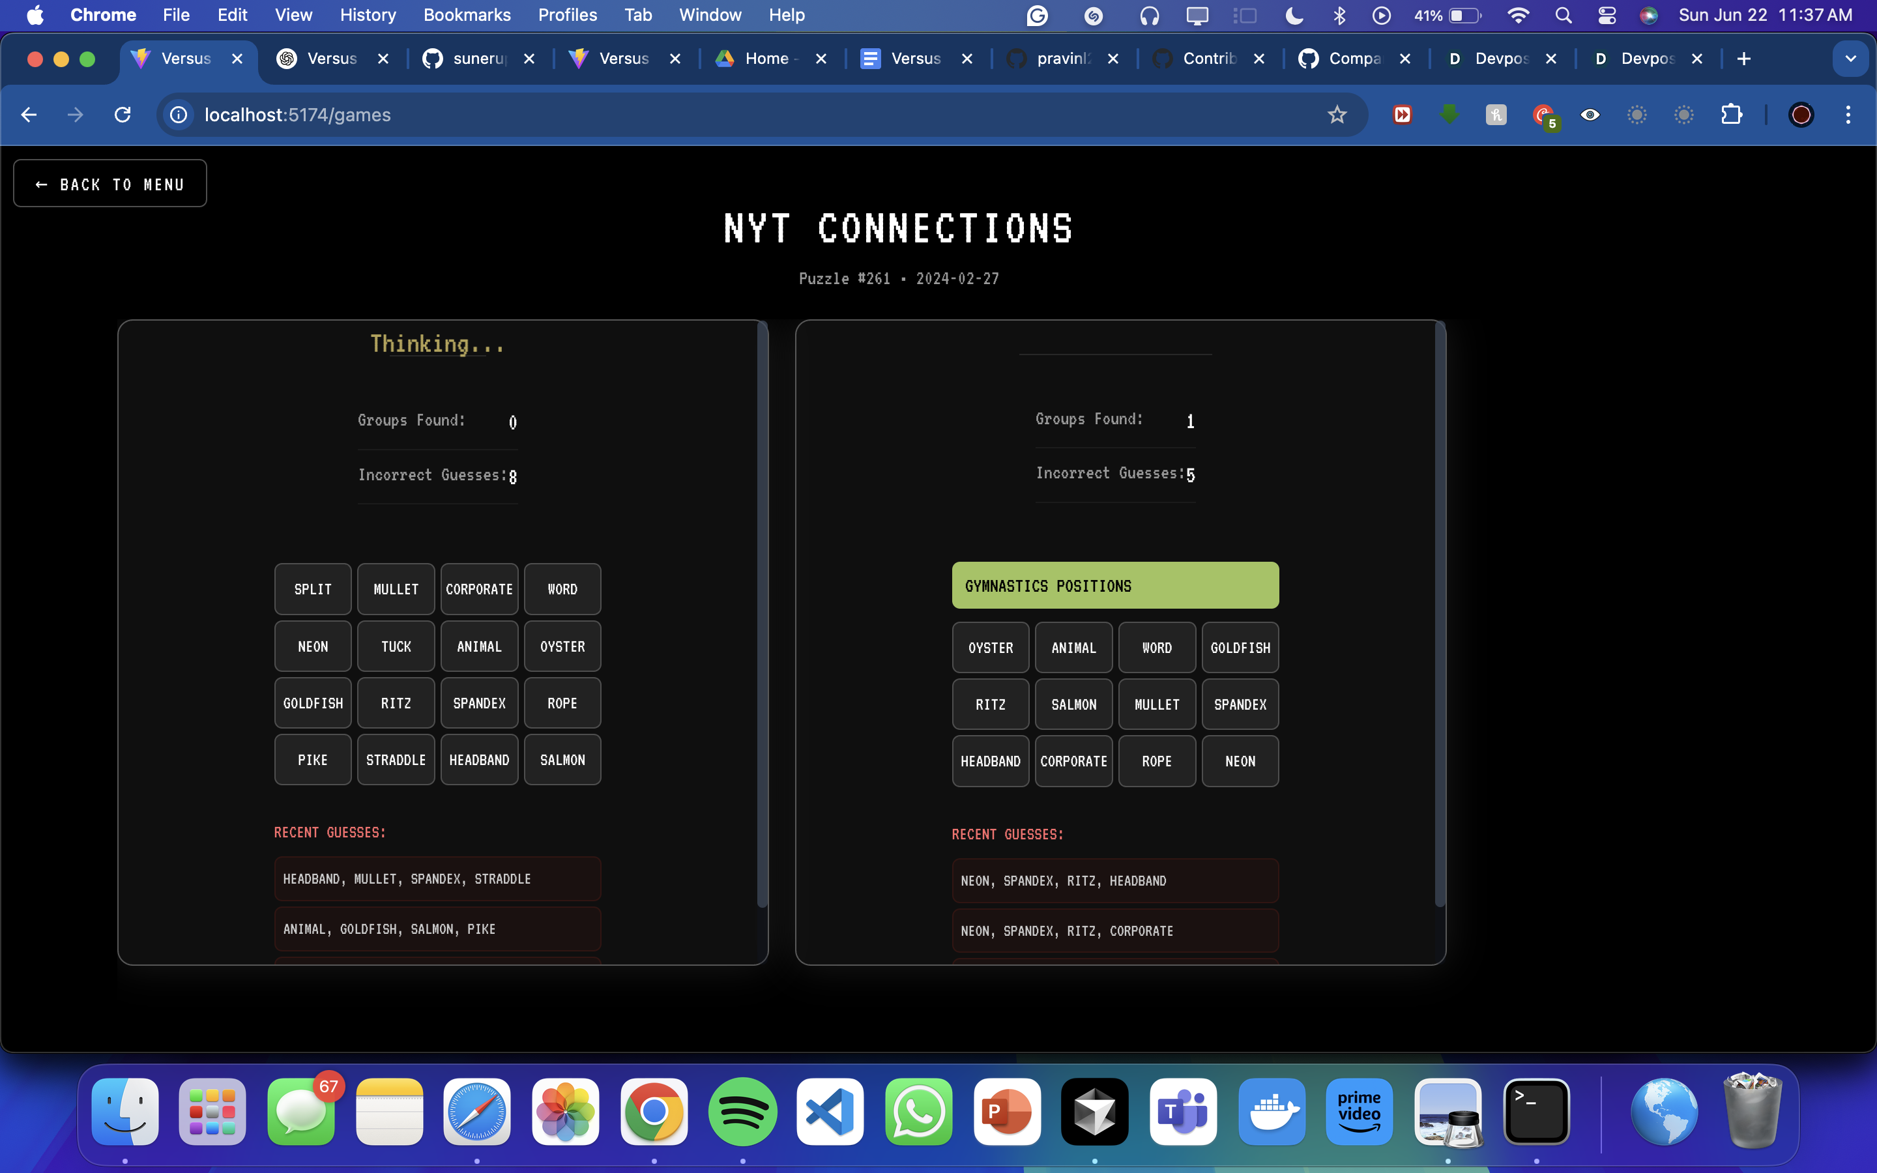Launch Visual Studio Code from dock
Screen dimensions: 1877x1173
click(830, 1111)
